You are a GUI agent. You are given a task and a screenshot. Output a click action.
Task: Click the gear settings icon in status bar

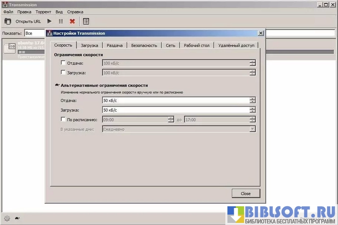(x=7, y=218)
